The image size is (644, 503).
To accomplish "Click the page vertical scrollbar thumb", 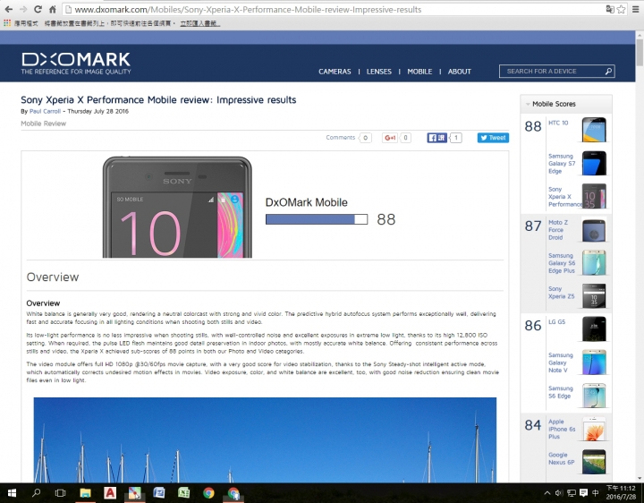I will pyautogui.click(x=640, y=52).
